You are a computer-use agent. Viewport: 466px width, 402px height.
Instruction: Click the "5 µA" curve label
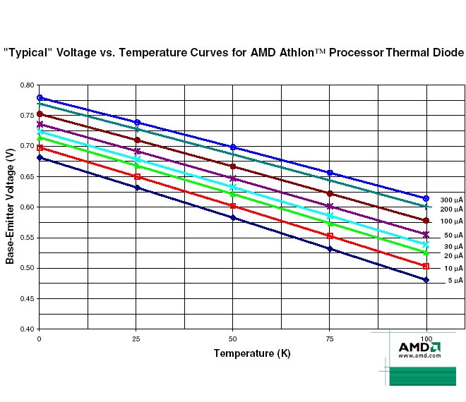[x=455, y=280]
